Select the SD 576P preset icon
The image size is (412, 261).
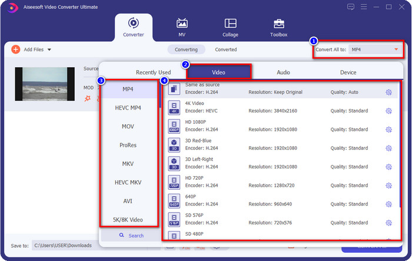pos(174,220)
